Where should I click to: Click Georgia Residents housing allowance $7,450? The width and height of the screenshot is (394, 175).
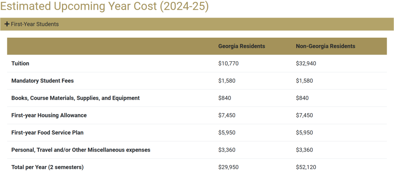coord(227,115)
